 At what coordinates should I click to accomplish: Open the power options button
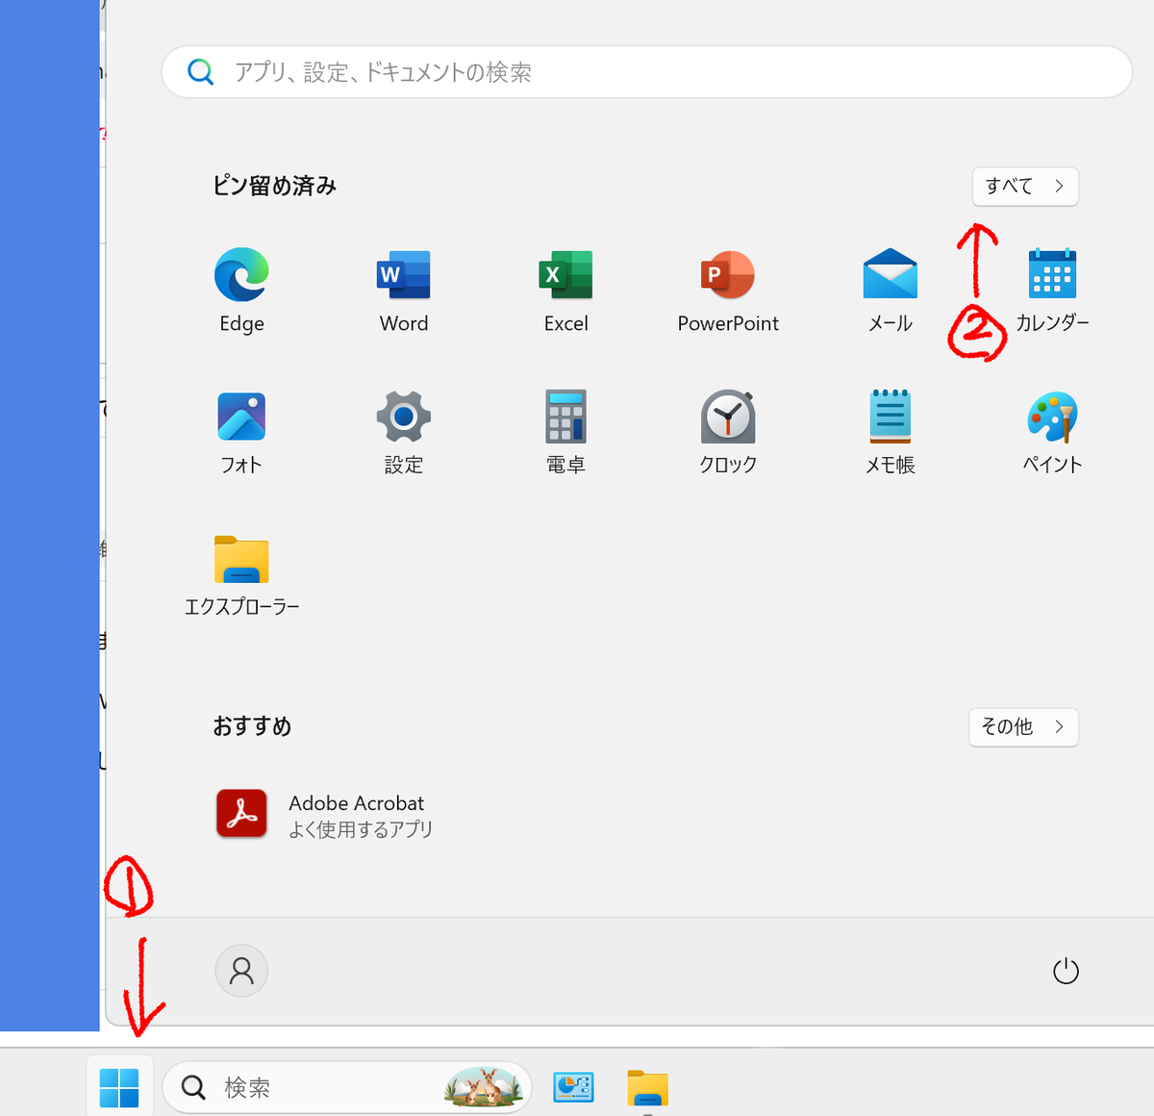pyautogui.click(x=1066, y=971)
